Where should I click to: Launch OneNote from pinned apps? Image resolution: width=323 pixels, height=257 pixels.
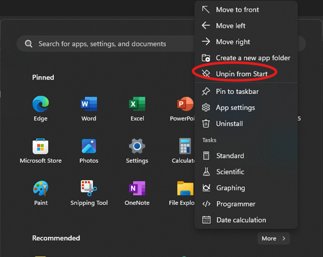(137, 193)
